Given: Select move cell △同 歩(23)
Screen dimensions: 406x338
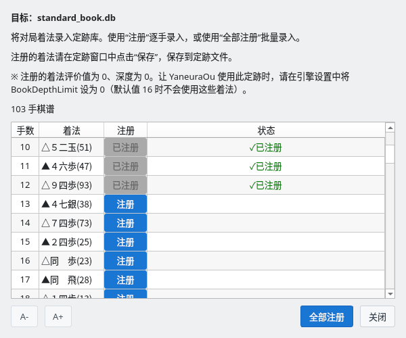Looking at the screenshot, I should [72, 261].
